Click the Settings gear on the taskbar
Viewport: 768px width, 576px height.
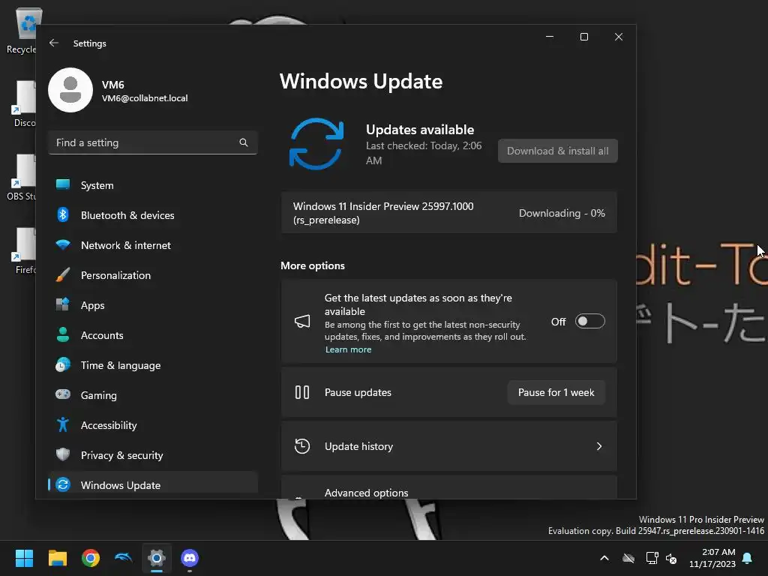[x=157, y=558]
